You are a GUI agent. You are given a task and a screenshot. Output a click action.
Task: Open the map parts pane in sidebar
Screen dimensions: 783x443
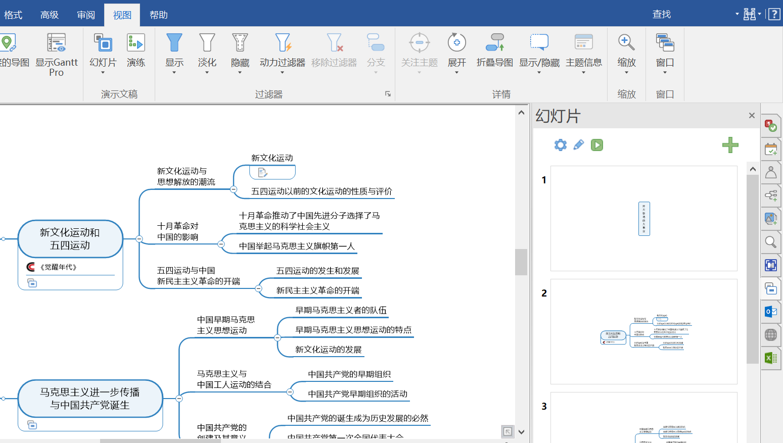(x=771, y=195)
